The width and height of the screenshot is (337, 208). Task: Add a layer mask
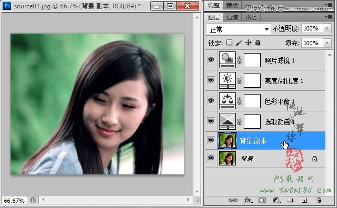click(x=262, y=200)
